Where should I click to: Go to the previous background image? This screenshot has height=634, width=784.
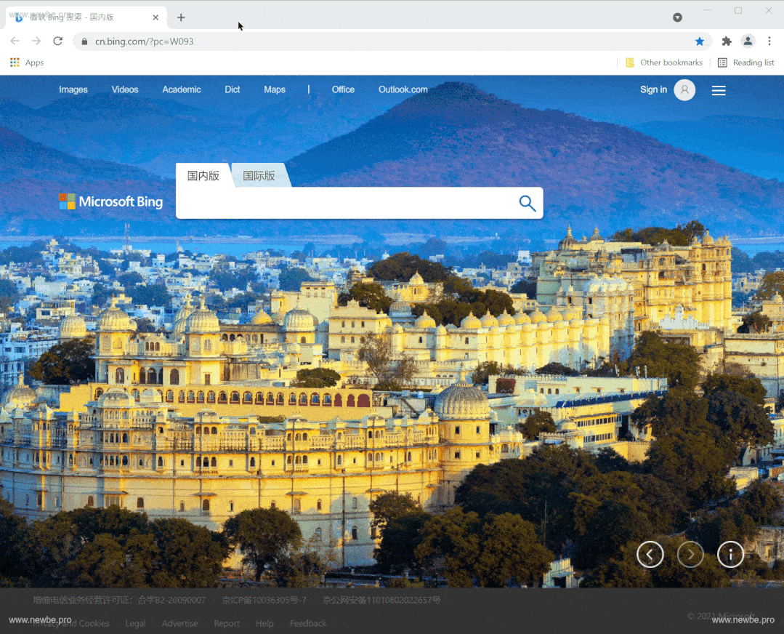click(x=650, y=555)
